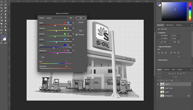
Task: Switch to the Libraries tab
Action: pos(179,25)
